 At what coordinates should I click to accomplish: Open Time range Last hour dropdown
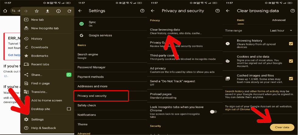279,31
